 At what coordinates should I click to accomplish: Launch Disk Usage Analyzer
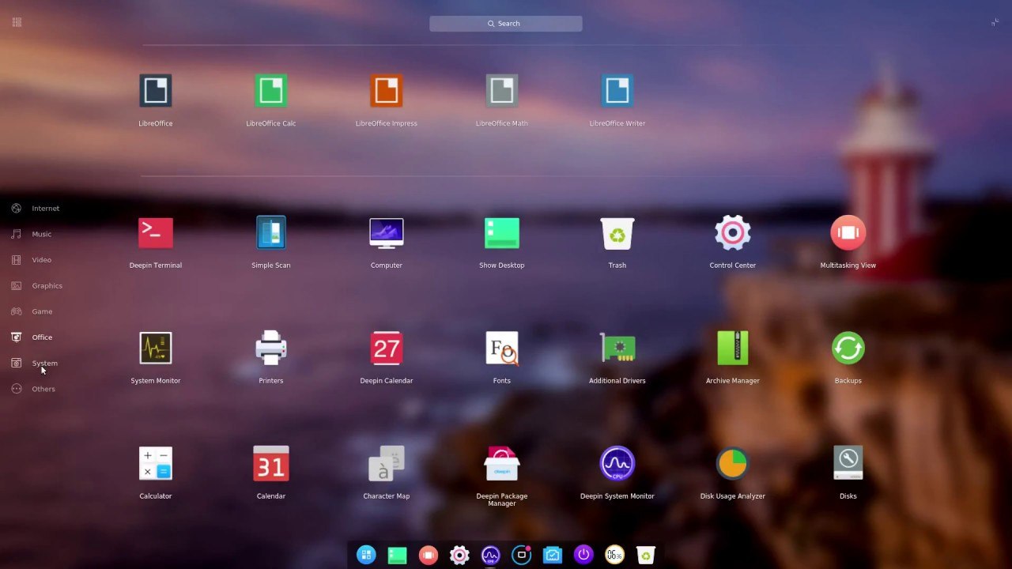click(x=733, y=464)
